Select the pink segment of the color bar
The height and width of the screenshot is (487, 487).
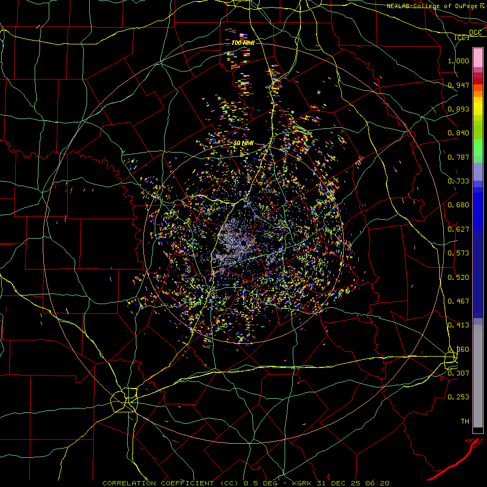[x=478, y=57]
